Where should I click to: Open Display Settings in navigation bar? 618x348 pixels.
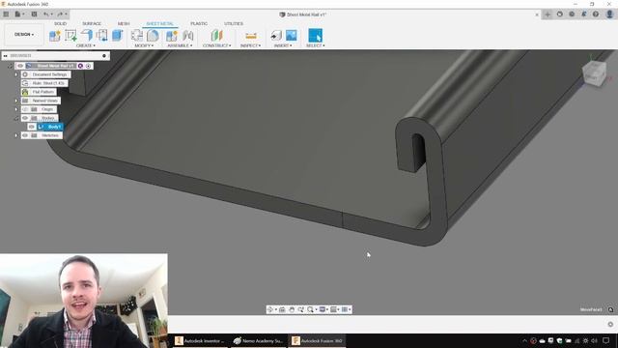point(323,309)
